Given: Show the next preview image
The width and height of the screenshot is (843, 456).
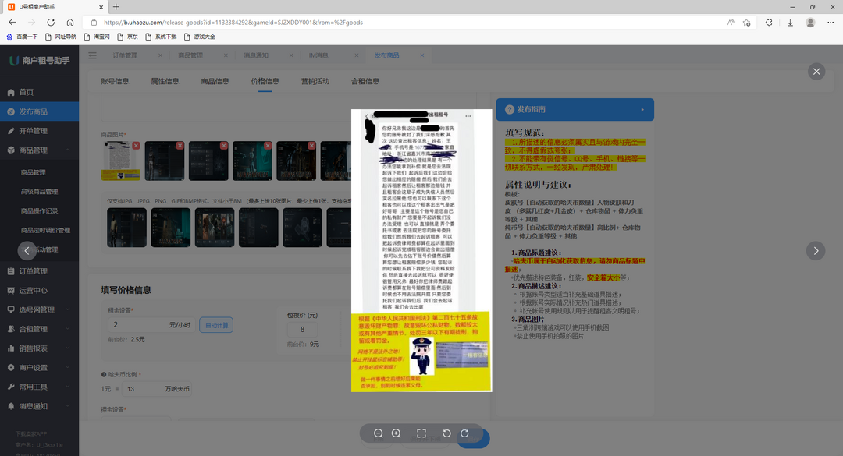Looking at the screenshot, I should (x=816, y=250).
